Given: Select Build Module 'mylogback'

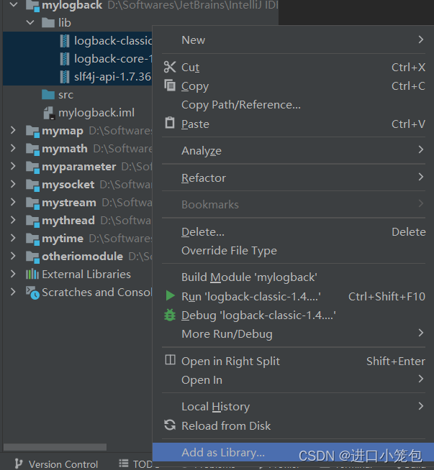Looking at the screenshot, I should click(293, 277).
